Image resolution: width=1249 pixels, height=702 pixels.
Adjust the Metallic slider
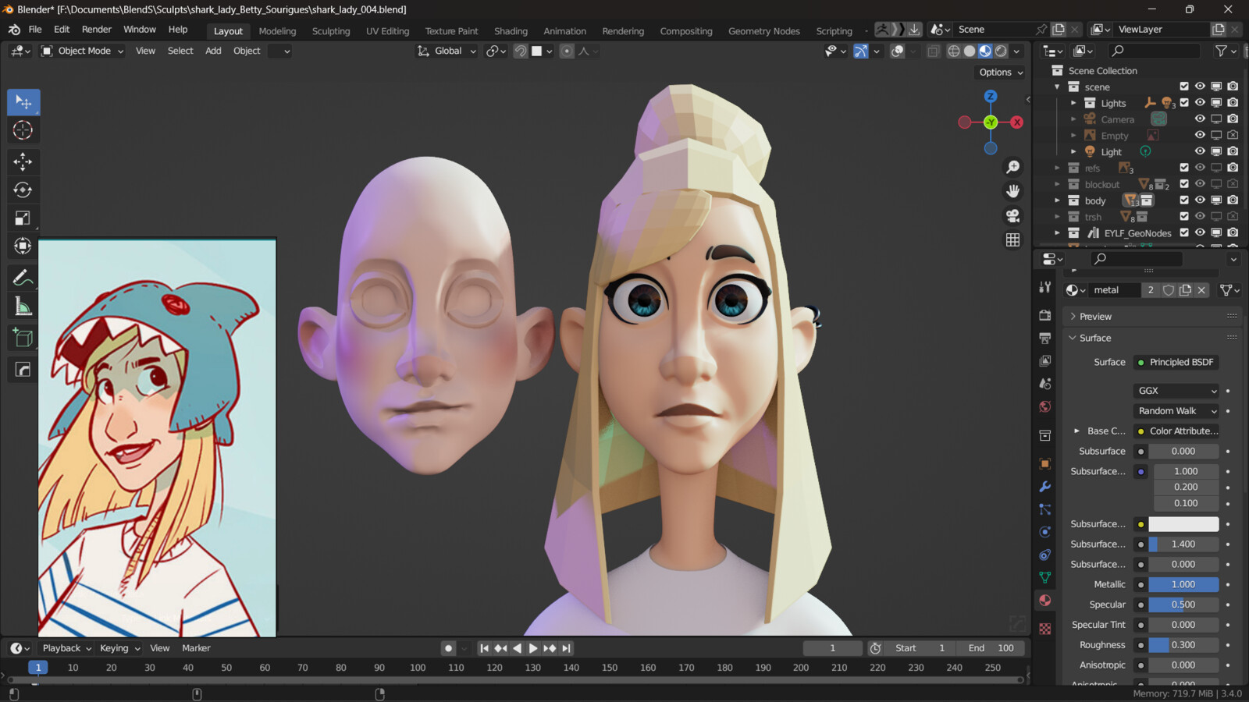1183,584
